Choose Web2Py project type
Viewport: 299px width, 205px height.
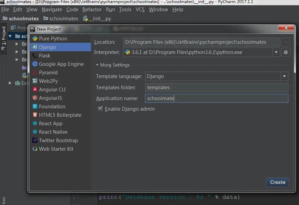[60, 81]
